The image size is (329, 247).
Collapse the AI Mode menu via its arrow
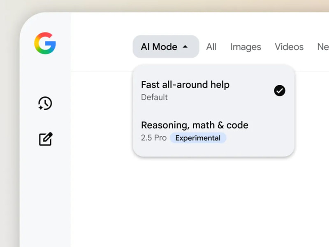coord(185,47)
